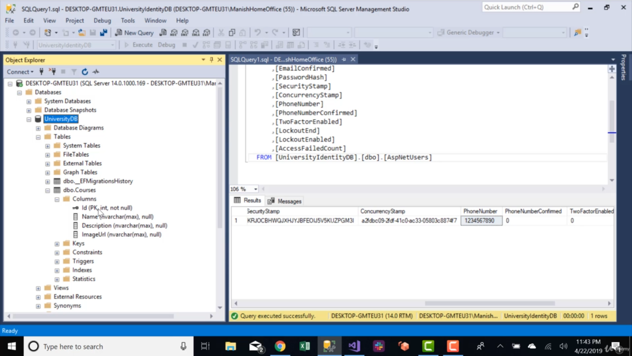Click the Cut toolbar icon
Viewport: 632px width, 356px height.
point(221,33)
